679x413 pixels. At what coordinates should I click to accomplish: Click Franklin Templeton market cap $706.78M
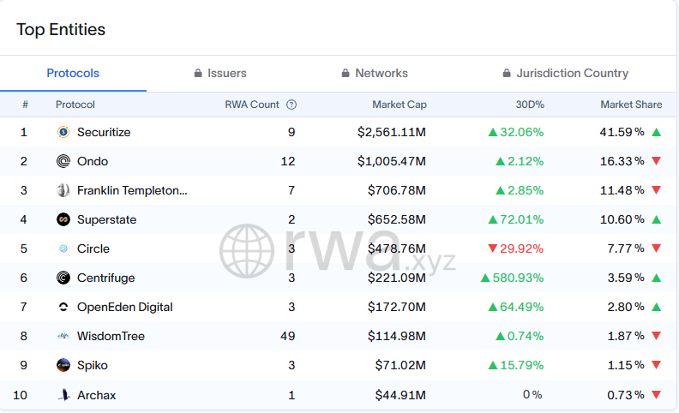pyautogui.click(x=397, y=190)
